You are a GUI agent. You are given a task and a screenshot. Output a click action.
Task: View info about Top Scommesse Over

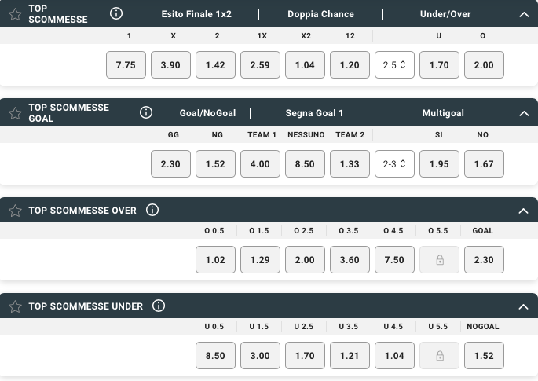[152, 211]
